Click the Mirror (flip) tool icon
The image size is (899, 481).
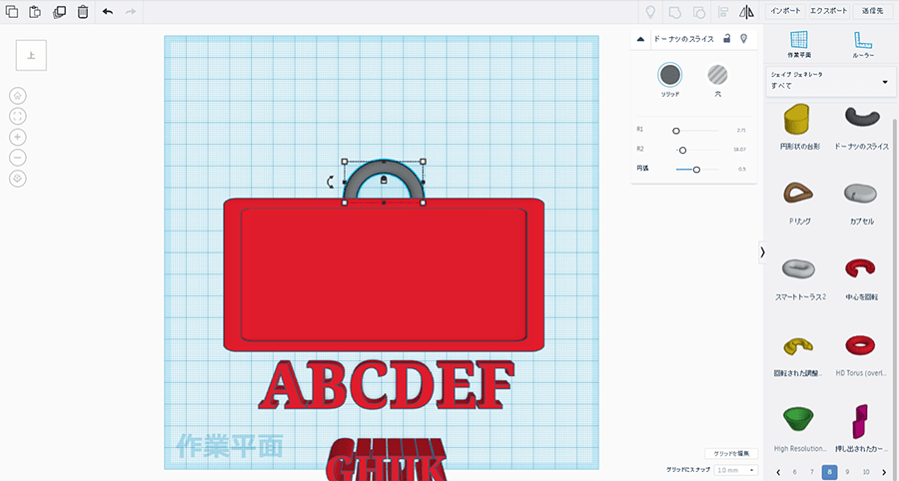click(746, 12)
